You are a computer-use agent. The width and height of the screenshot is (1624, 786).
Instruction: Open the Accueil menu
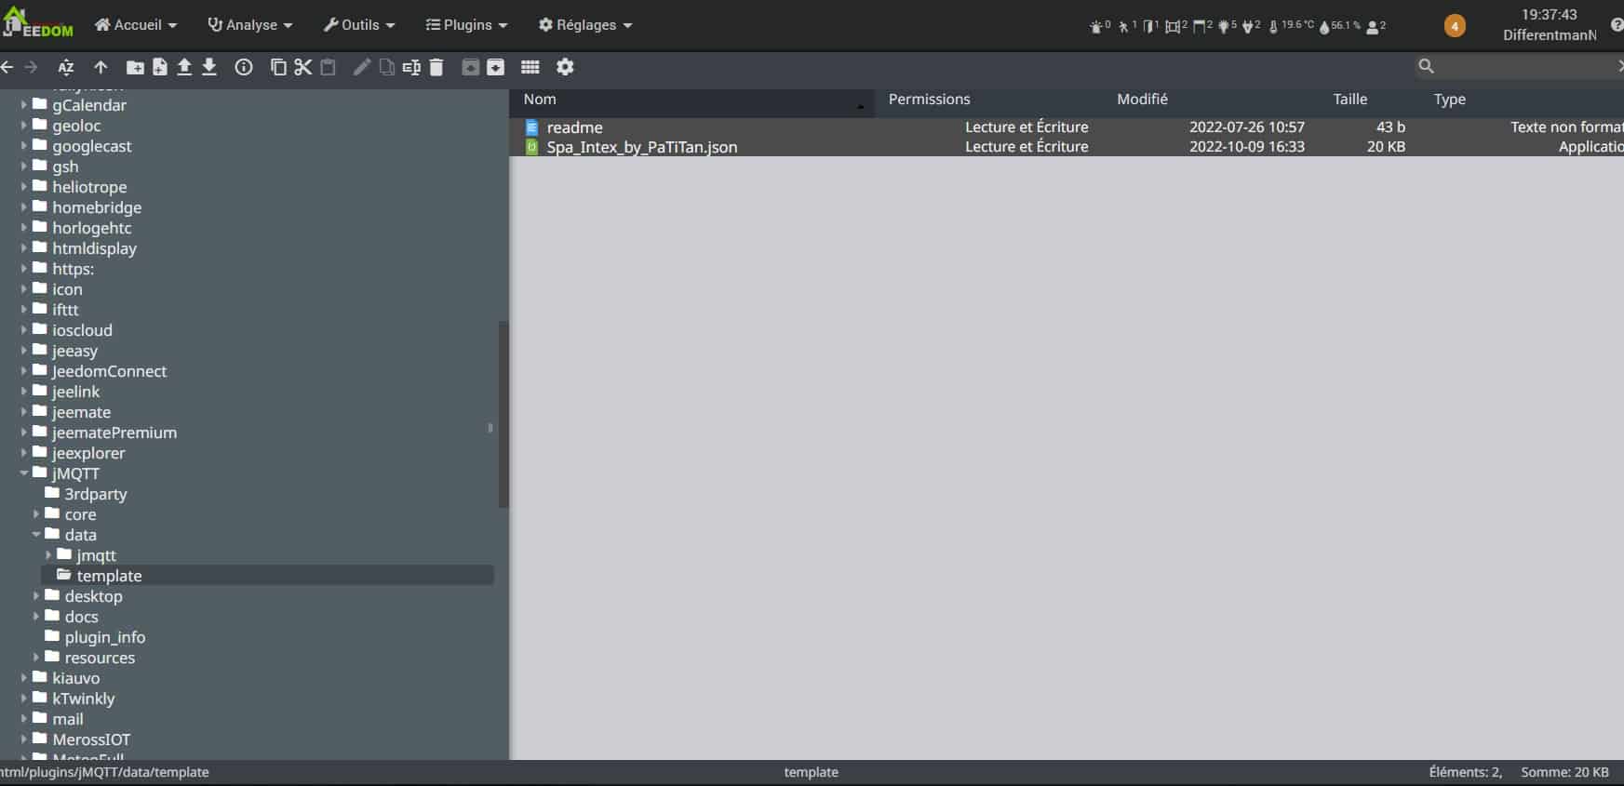[136, 25]
